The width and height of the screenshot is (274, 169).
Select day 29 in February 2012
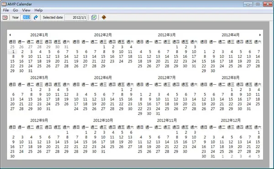103,66
